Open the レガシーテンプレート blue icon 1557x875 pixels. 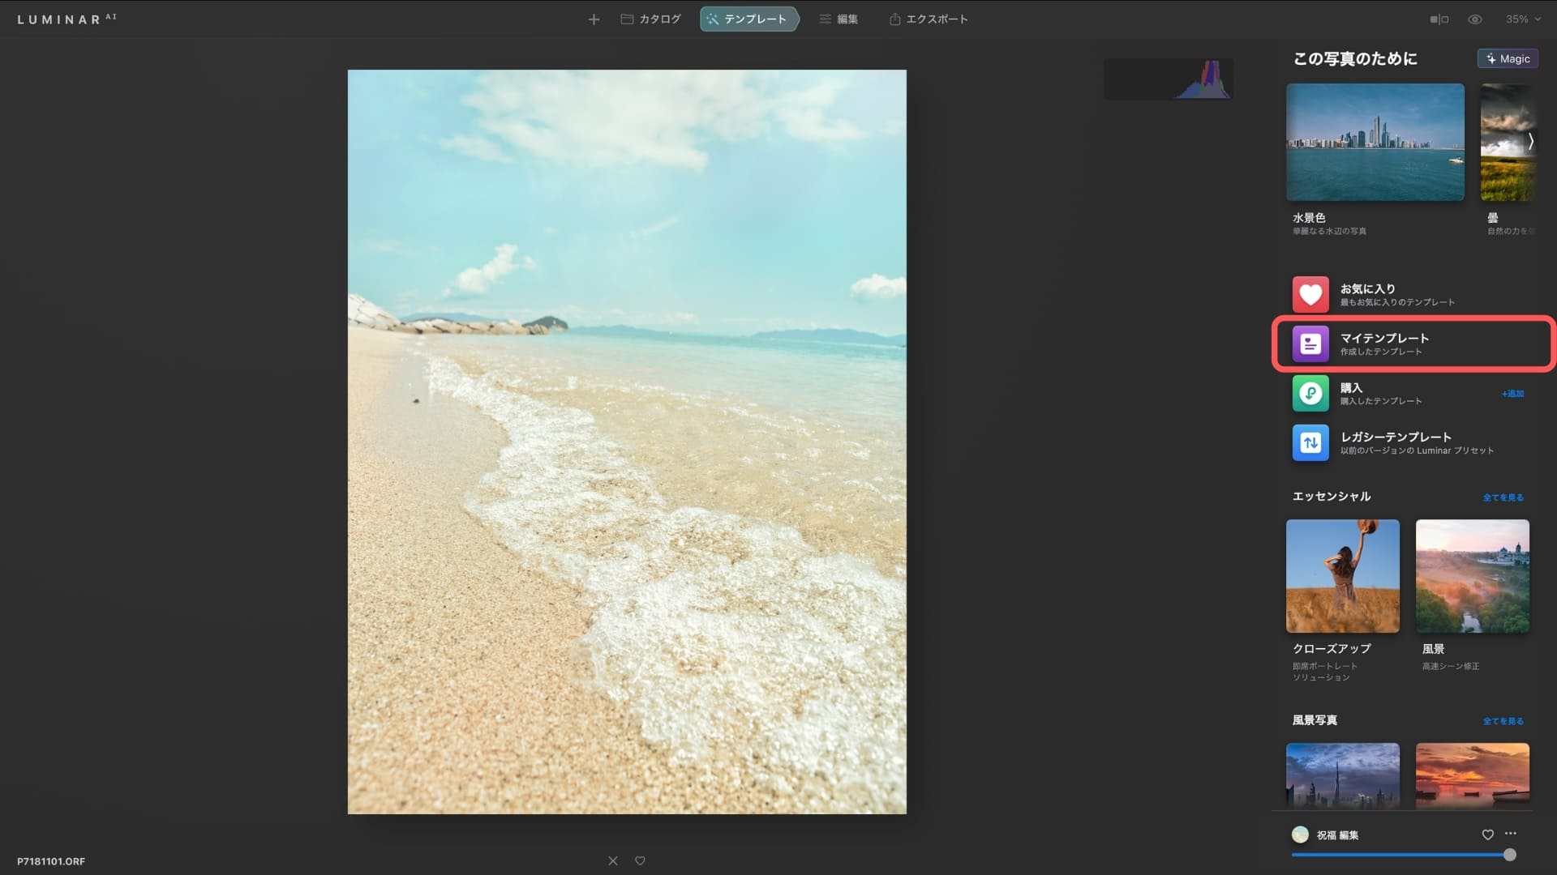(x=1310, y=443)
